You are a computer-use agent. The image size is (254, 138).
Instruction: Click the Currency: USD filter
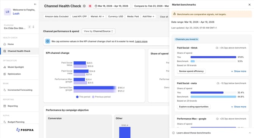pos(116,17)
